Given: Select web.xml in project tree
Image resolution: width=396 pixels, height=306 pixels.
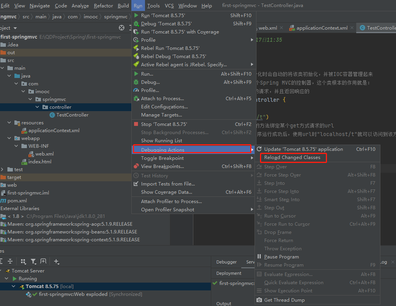Looking at the screenshot, I should [44, 154].
